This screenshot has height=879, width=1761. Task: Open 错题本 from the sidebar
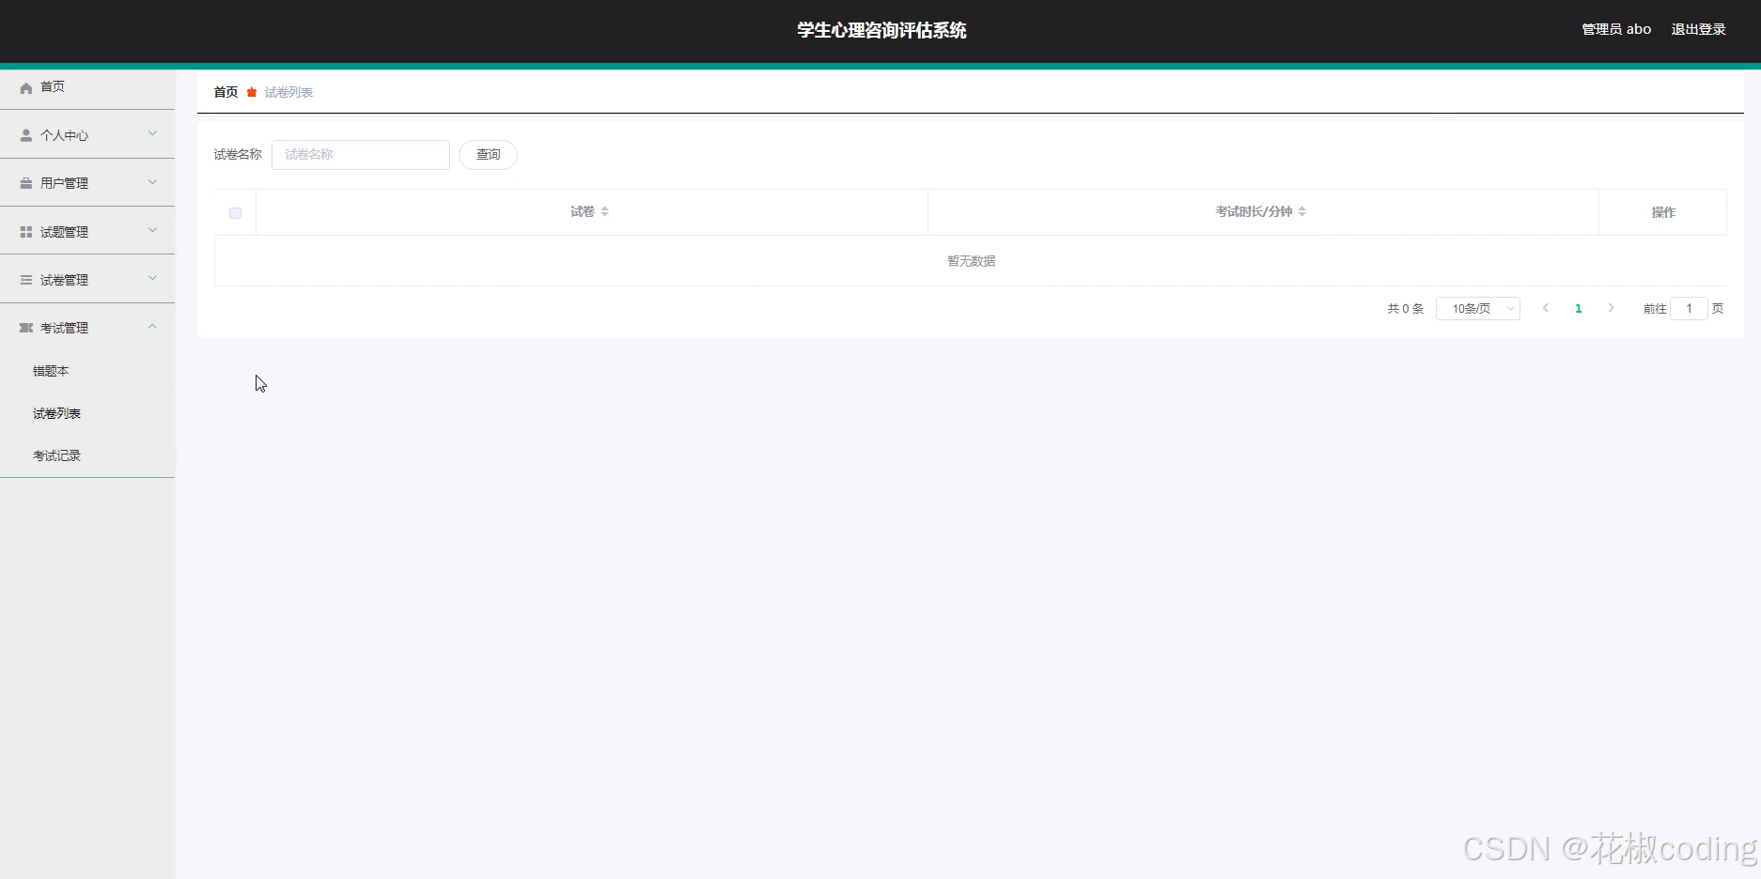(x=50, y=370)
